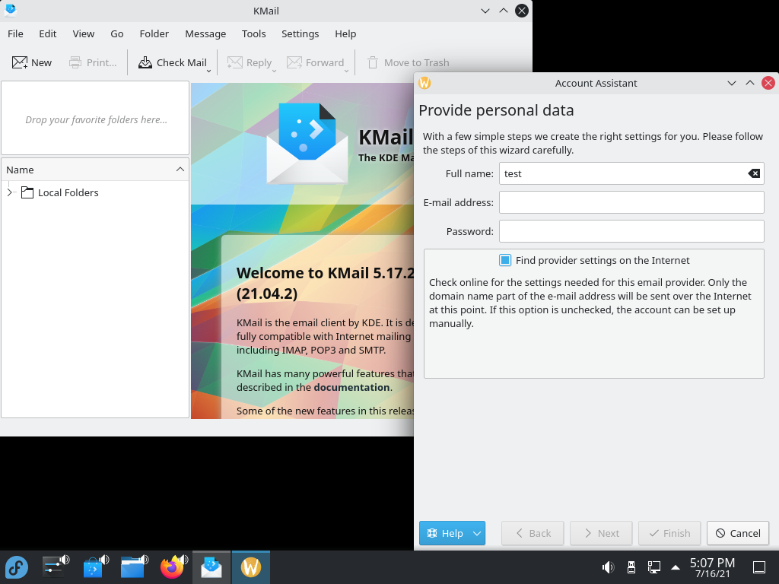Viewport: 779px width, 584px height.
Task: Open the Message menu in KMail
Action: click(205, 33)
